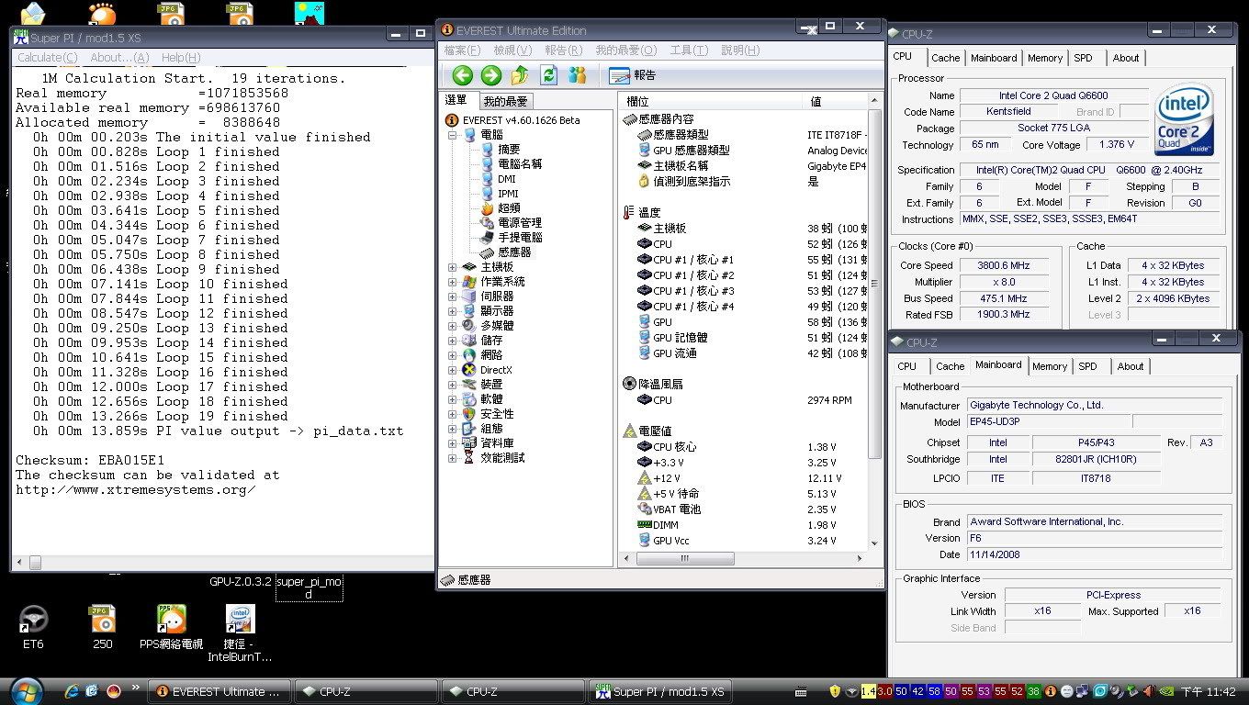The height and width of the screenshot is (705, 1249).
Task: Go forward with EVEREST green right arrow
Action: (491, 75)
